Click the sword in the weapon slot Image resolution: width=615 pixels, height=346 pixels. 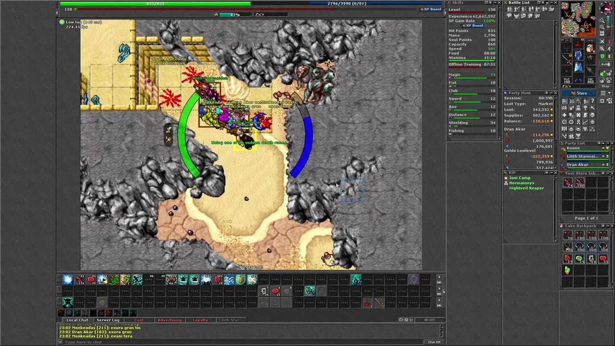tap(567, 60)
